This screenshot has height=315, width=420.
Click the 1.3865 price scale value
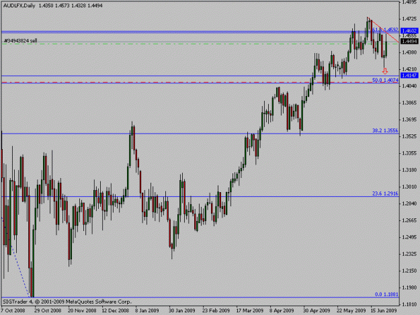tap(410, 103)
